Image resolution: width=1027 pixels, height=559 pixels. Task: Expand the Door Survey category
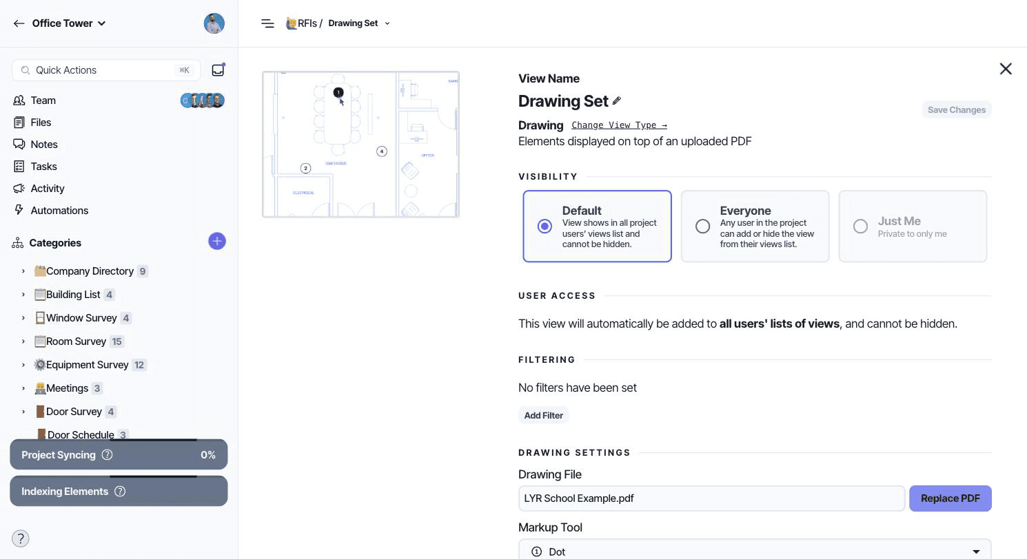pyautogui.click(x=23, y=412)
